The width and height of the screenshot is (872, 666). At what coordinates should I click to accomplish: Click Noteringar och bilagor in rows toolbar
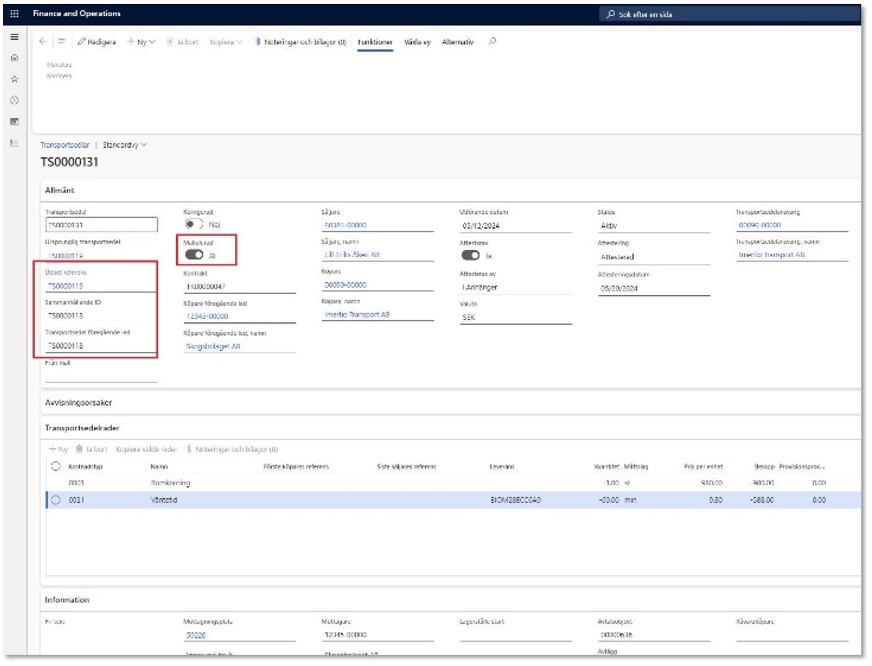click(232, 449)
